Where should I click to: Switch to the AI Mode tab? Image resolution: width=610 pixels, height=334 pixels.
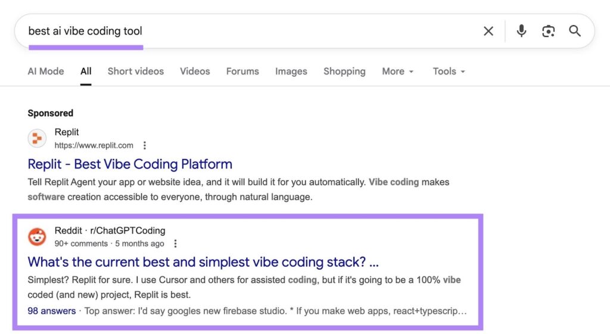click(x=46, y=71)
